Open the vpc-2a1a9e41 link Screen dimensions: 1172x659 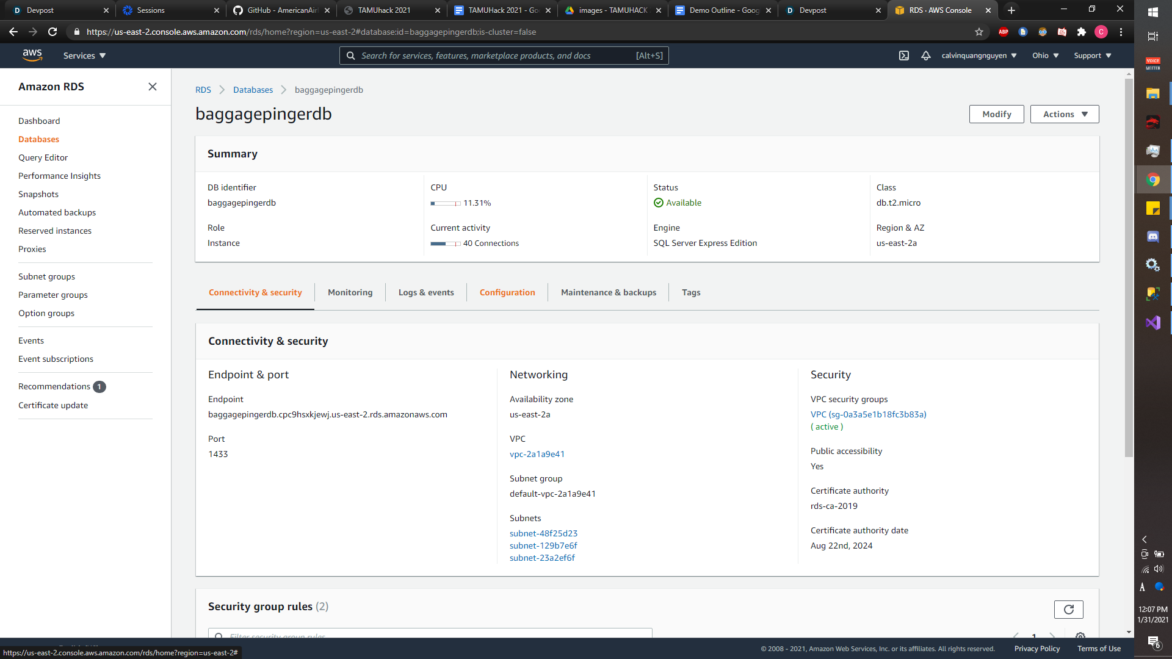(x=537, y=454)
